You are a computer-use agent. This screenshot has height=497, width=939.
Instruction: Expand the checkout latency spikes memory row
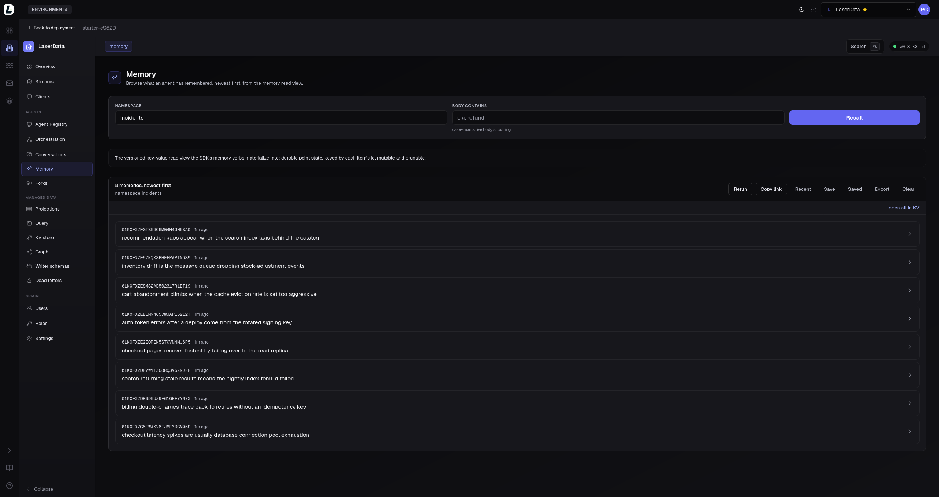click(x=517, y=431)
